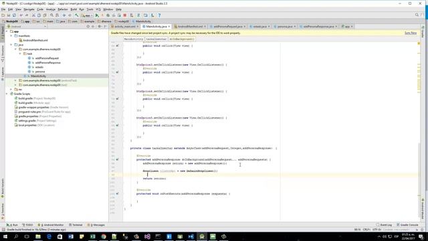
Task: Open the Build Variants side tab
Action: [x=3, y=189]
